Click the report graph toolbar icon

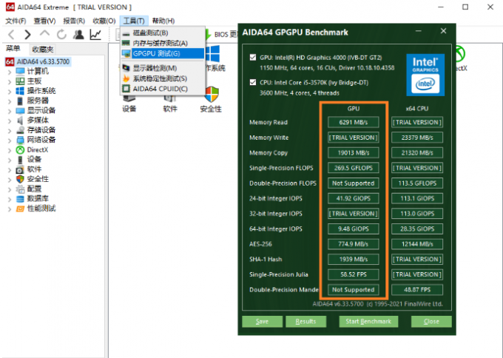click(x=95, y=34)
